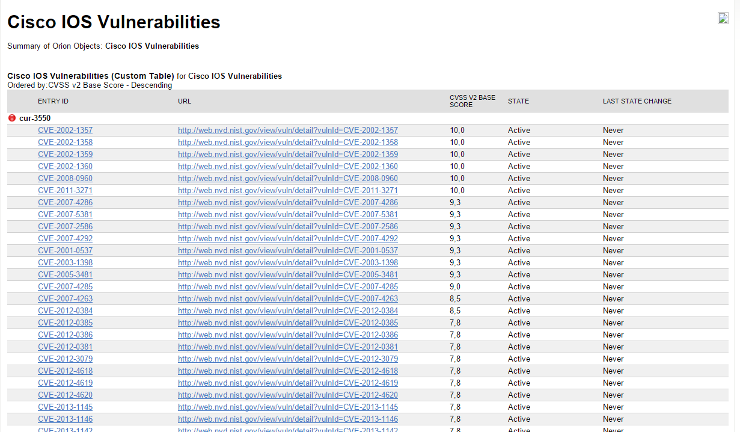Click the score 9,0 for CVE-2007-4285
The image size is (740, 432).
tap(455, 286)
